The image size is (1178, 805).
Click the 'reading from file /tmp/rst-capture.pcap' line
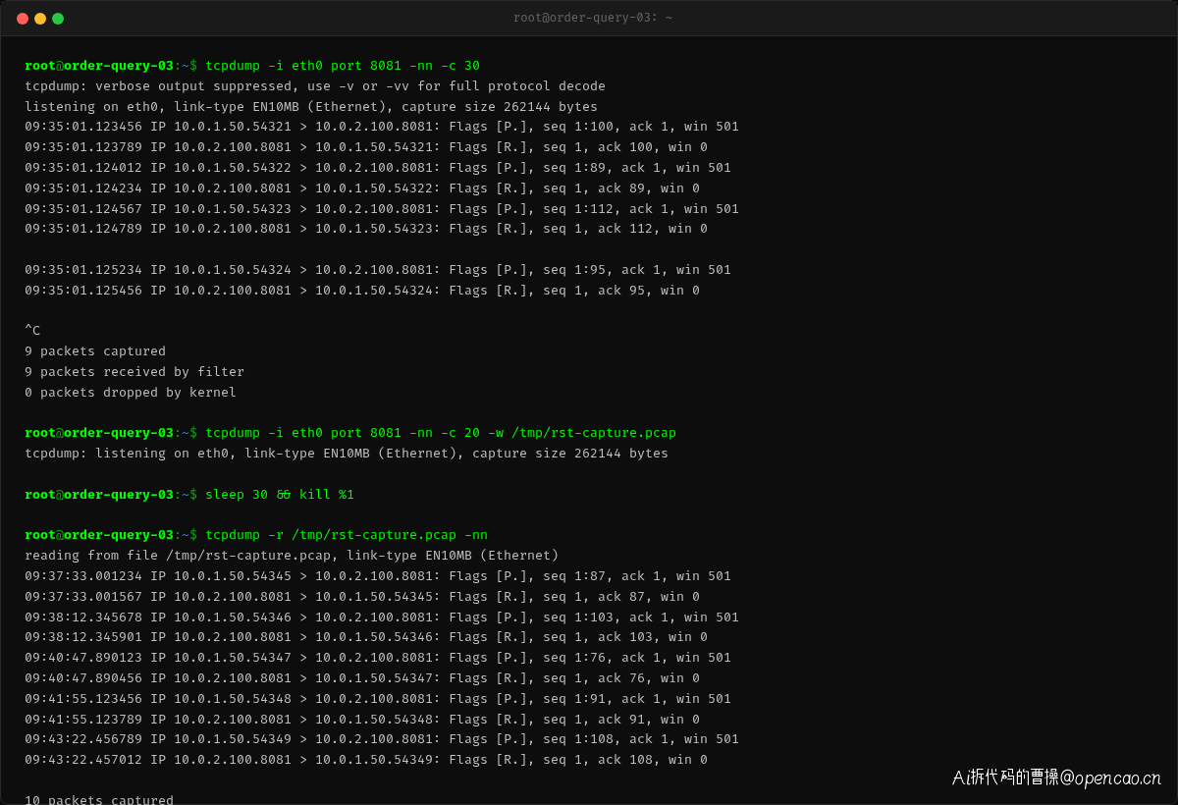292,556
